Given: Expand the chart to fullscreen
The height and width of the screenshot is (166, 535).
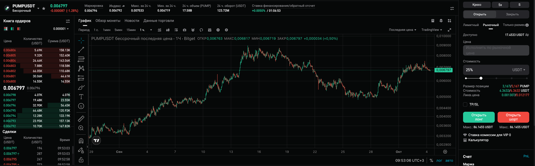Looking at the screenshot, I should tap(449, 30).
